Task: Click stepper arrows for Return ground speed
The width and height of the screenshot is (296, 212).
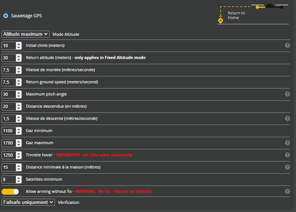Action: (x=19, y=82)
